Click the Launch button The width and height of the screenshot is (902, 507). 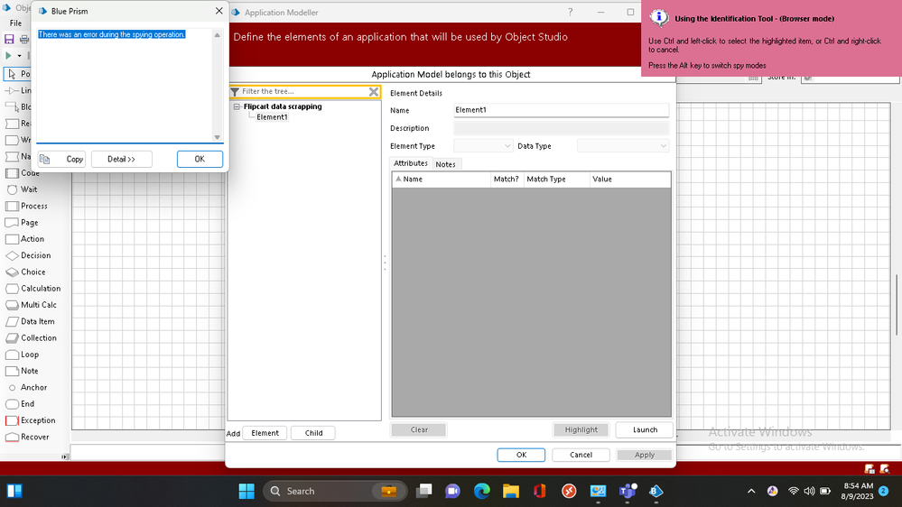tap(645, 430)
